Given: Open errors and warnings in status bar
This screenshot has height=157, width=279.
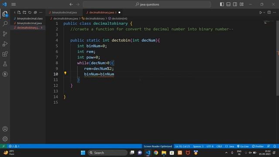Looking at the screenshot, I should [14, 147].
